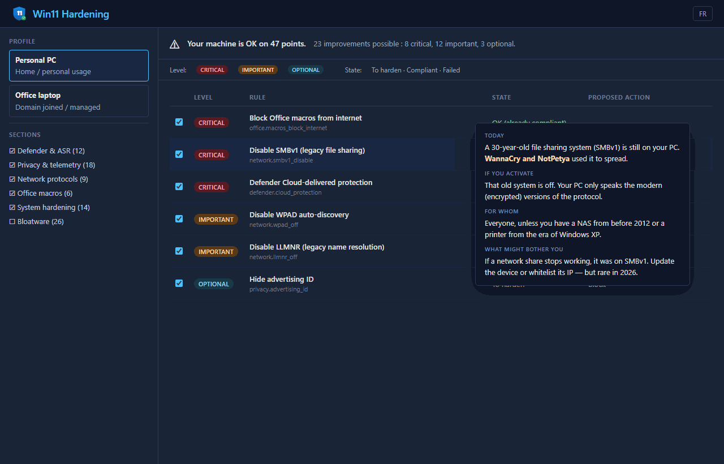The image size is (724, 464).
Task: Click 'Your machine is OK on 47 points.'
Action: point(247,44)
